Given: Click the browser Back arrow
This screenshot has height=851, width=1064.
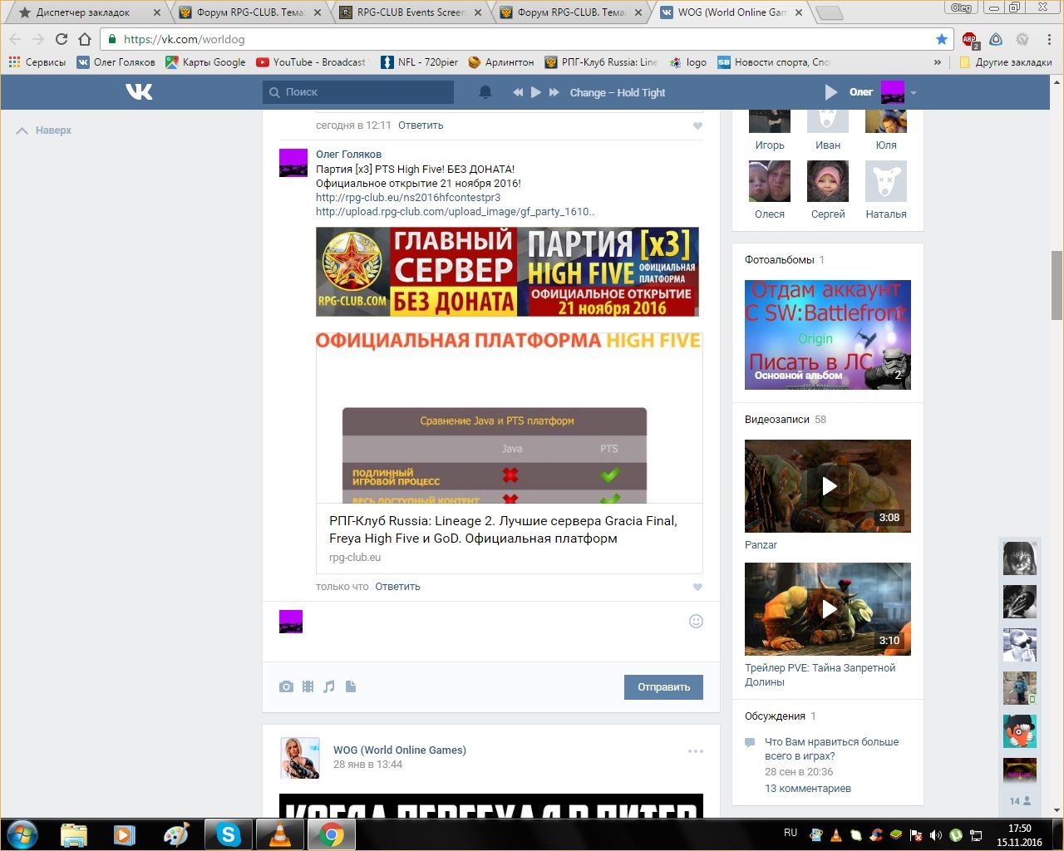Looking at the screenshot, I should pyautogui.click(x=15, y=39).
